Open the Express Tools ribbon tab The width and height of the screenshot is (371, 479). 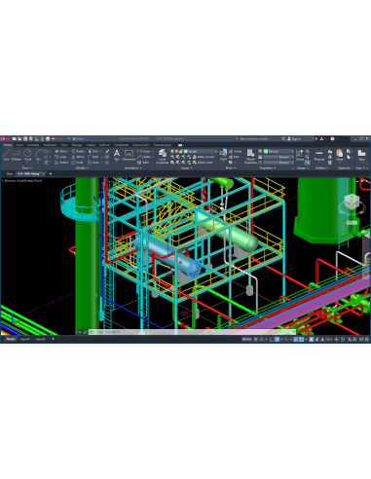pyautogui.click(x=141, y=145)
